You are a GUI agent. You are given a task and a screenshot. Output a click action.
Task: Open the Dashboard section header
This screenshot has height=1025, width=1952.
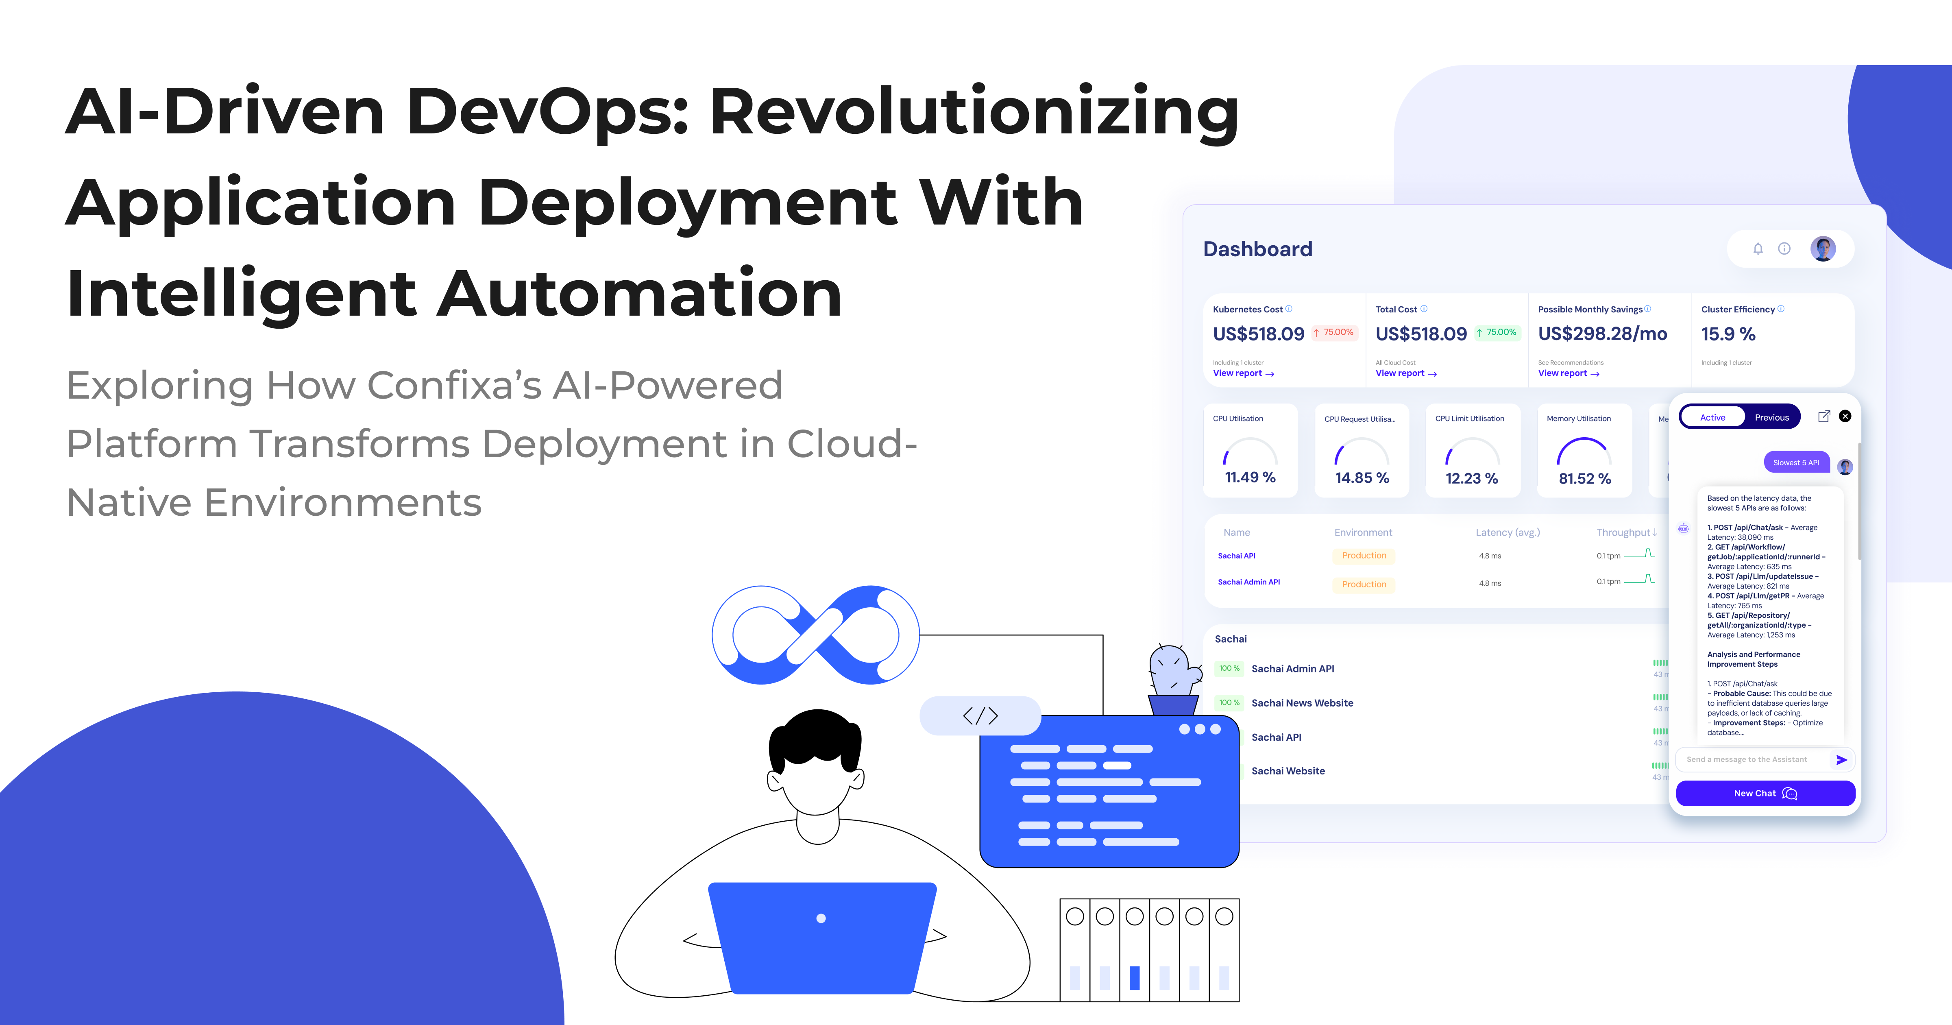coord(1258,249)
